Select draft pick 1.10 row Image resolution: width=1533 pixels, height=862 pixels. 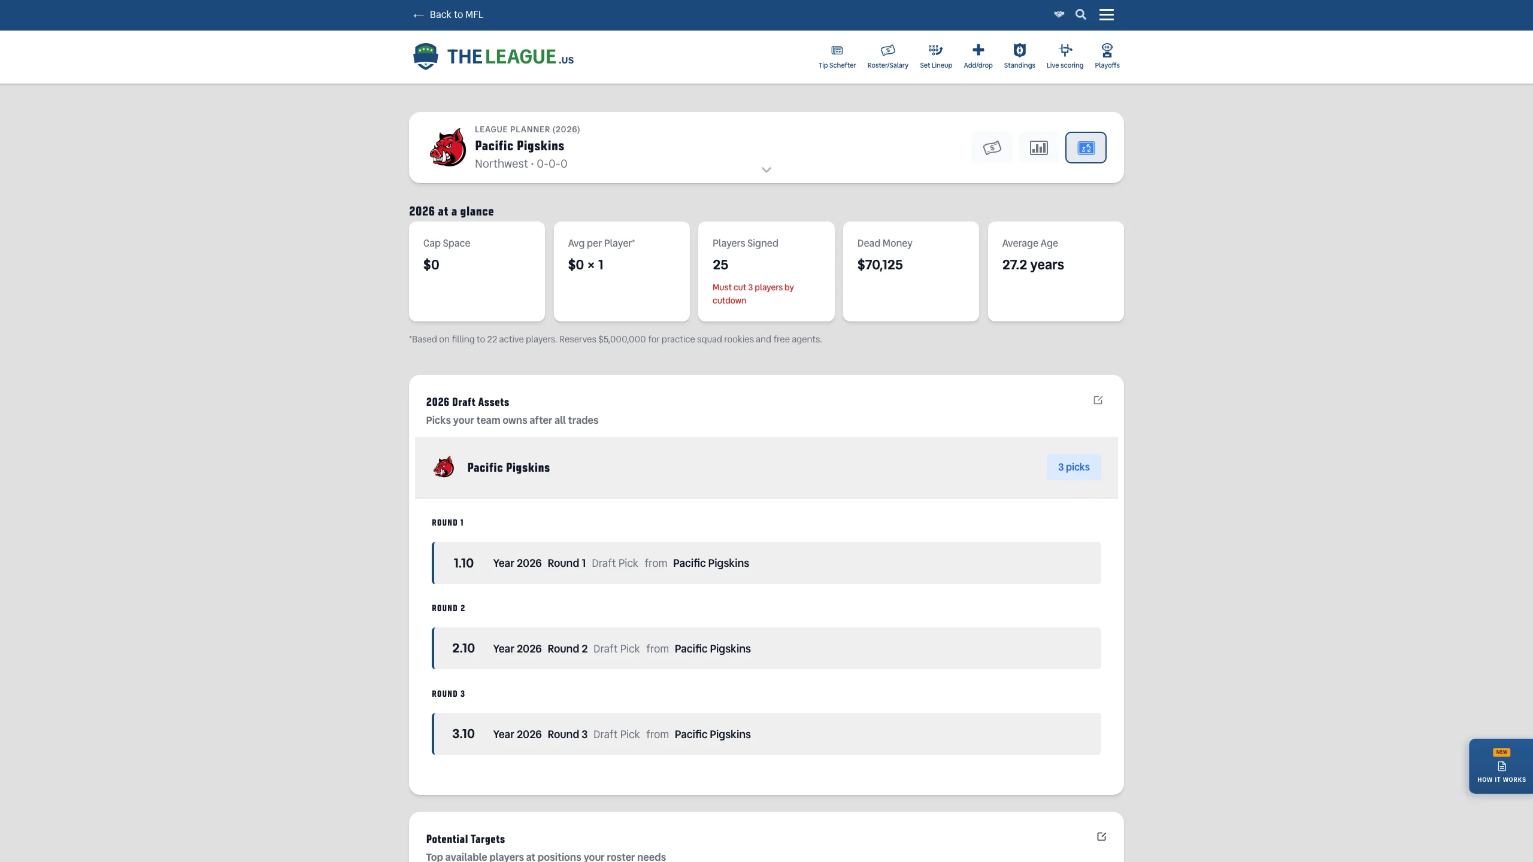[x=766, y=563]
